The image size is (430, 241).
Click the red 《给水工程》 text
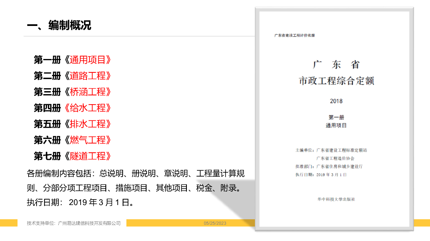point(87,108)
